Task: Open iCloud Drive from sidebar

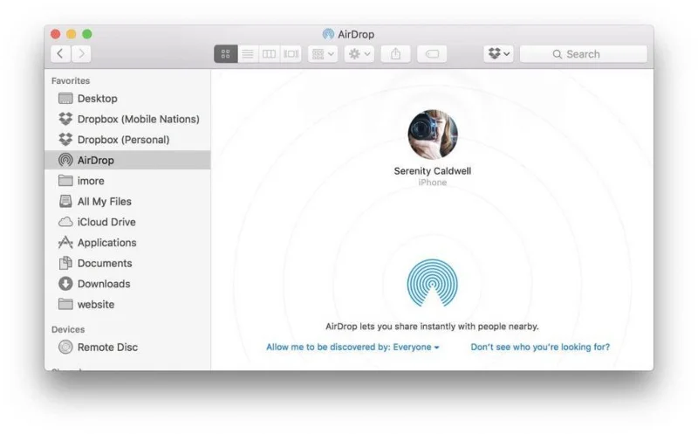Action: coord(106,222)
